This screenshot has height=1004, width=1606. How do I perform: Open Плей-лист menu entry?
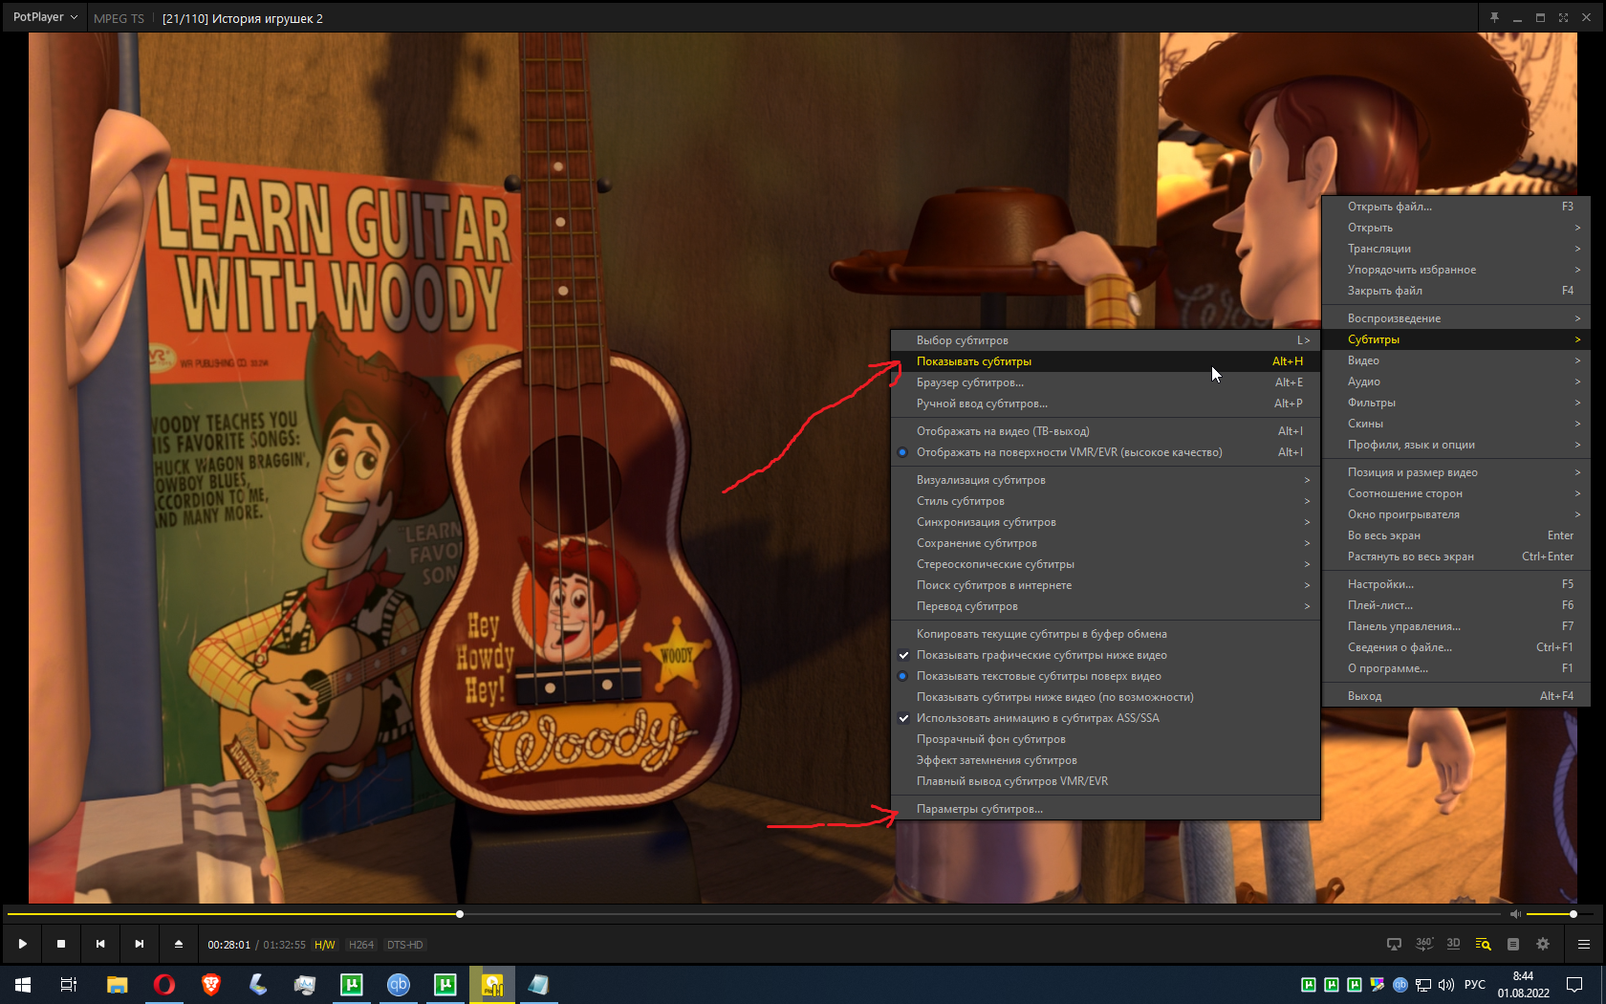tap(1456, 605)
